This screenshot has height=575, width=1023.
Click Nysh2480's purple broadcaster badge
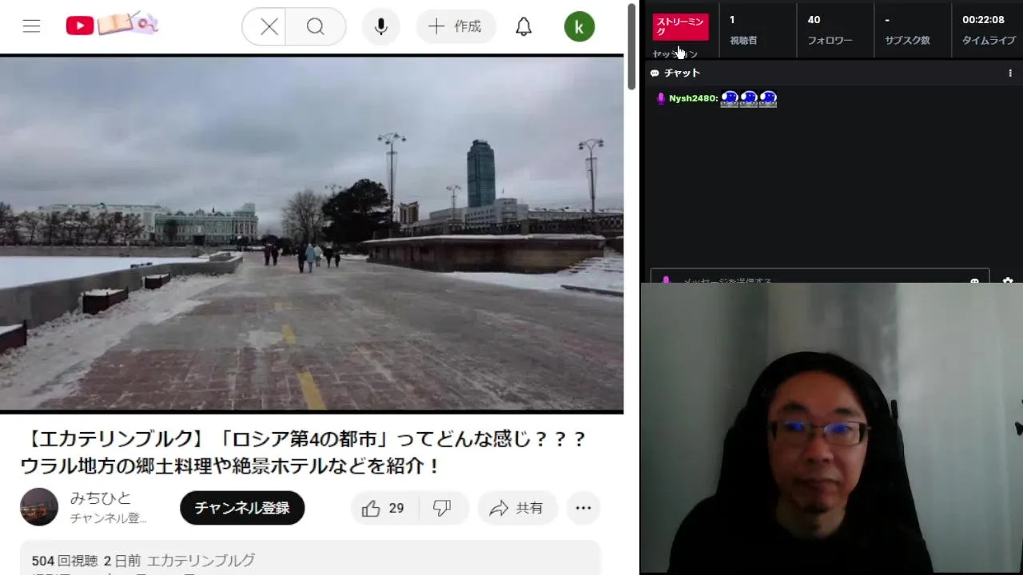661,98
